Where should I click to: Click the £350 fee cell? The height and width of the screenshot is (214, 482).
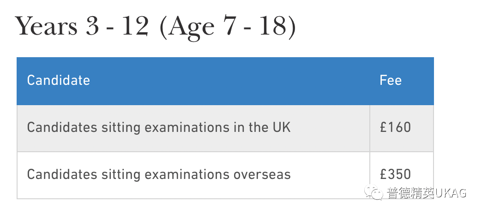[x=402, y=175]
